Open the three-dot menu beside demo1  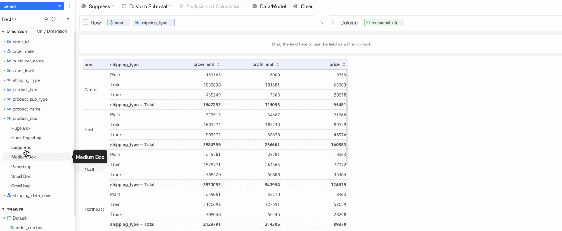point(69,6)
